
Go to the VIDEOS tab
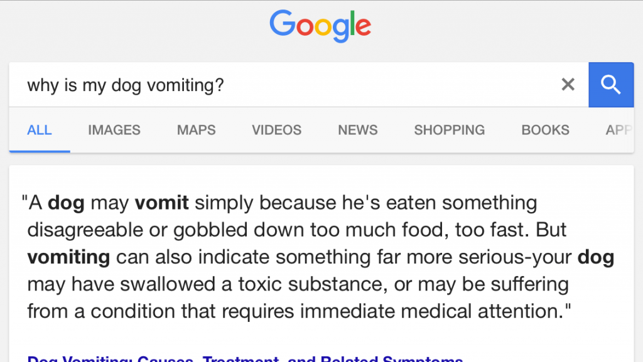pos(276,130)
